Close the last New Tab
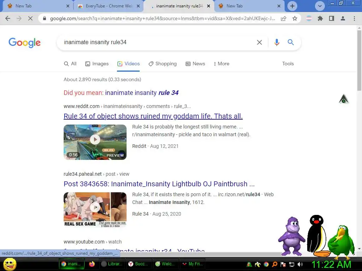362x271 pixels. (x=279, y=6)
